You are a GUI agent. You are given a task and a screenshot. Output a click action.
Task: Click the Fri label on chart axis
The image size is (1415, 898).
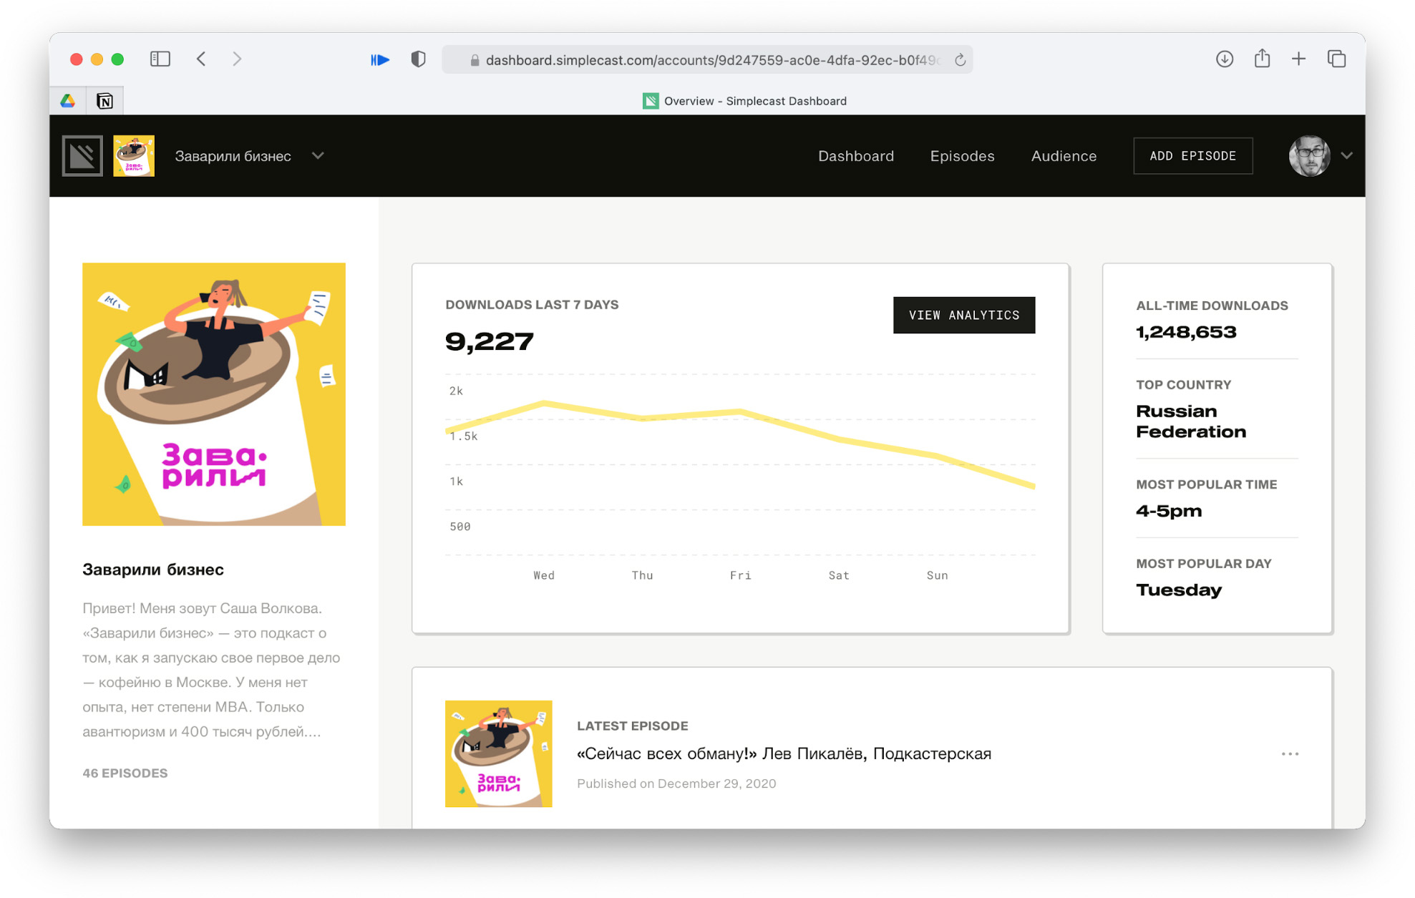point(740,575)
